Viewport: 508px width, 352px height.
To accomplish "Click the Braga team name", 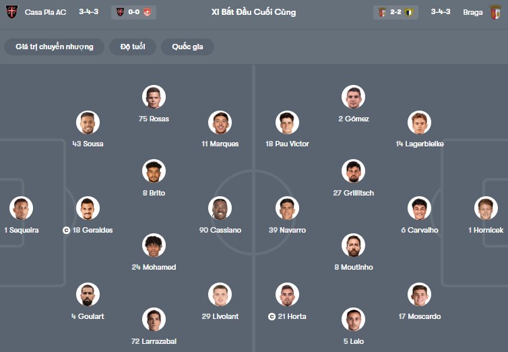I will pos(472,12).
